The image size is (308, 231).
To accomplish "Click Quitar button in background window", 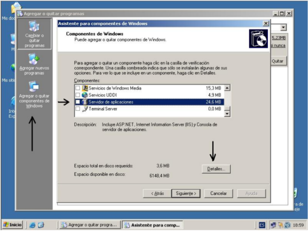I will (x=278, y=61).
